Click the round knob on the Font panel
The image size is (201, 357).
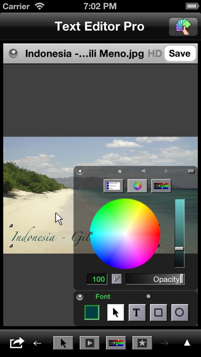click(x=79, y=297)
